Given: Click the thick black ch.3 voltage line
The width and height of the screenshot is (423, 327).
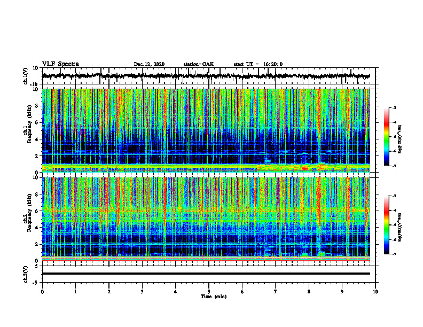Looking at the screenshot, I should click(206, 274).
